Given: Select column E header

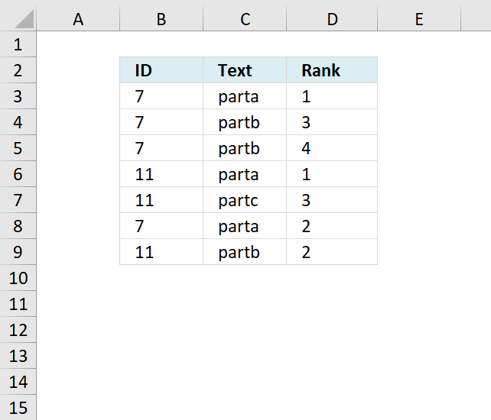Looking at the screenshot, I should pos(419,19).
